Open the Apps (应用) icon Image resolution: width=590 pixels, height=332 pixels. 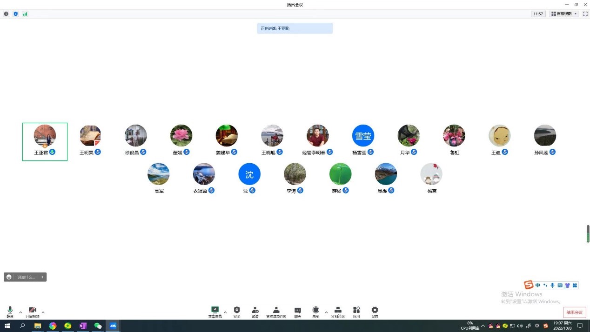(x=356, y=311)
